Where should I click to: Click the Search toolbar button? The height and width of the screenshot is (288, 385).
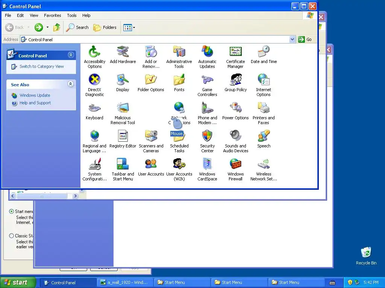77,27
